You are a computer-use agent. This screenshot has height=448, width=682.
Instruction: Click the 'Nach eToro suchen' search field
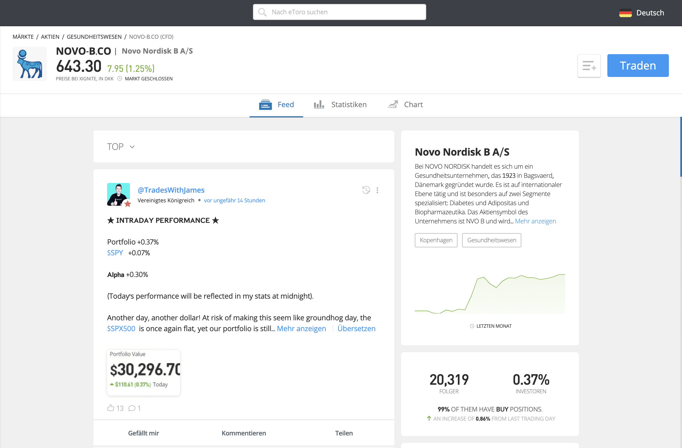pos(340,12)
